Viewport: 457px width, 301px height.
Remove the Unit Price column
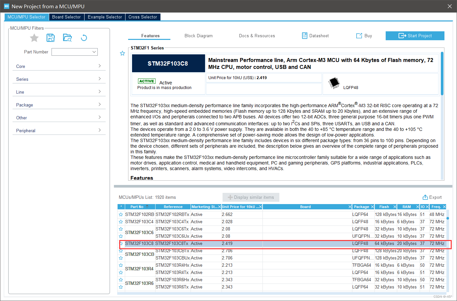click(x=261, y=207)
